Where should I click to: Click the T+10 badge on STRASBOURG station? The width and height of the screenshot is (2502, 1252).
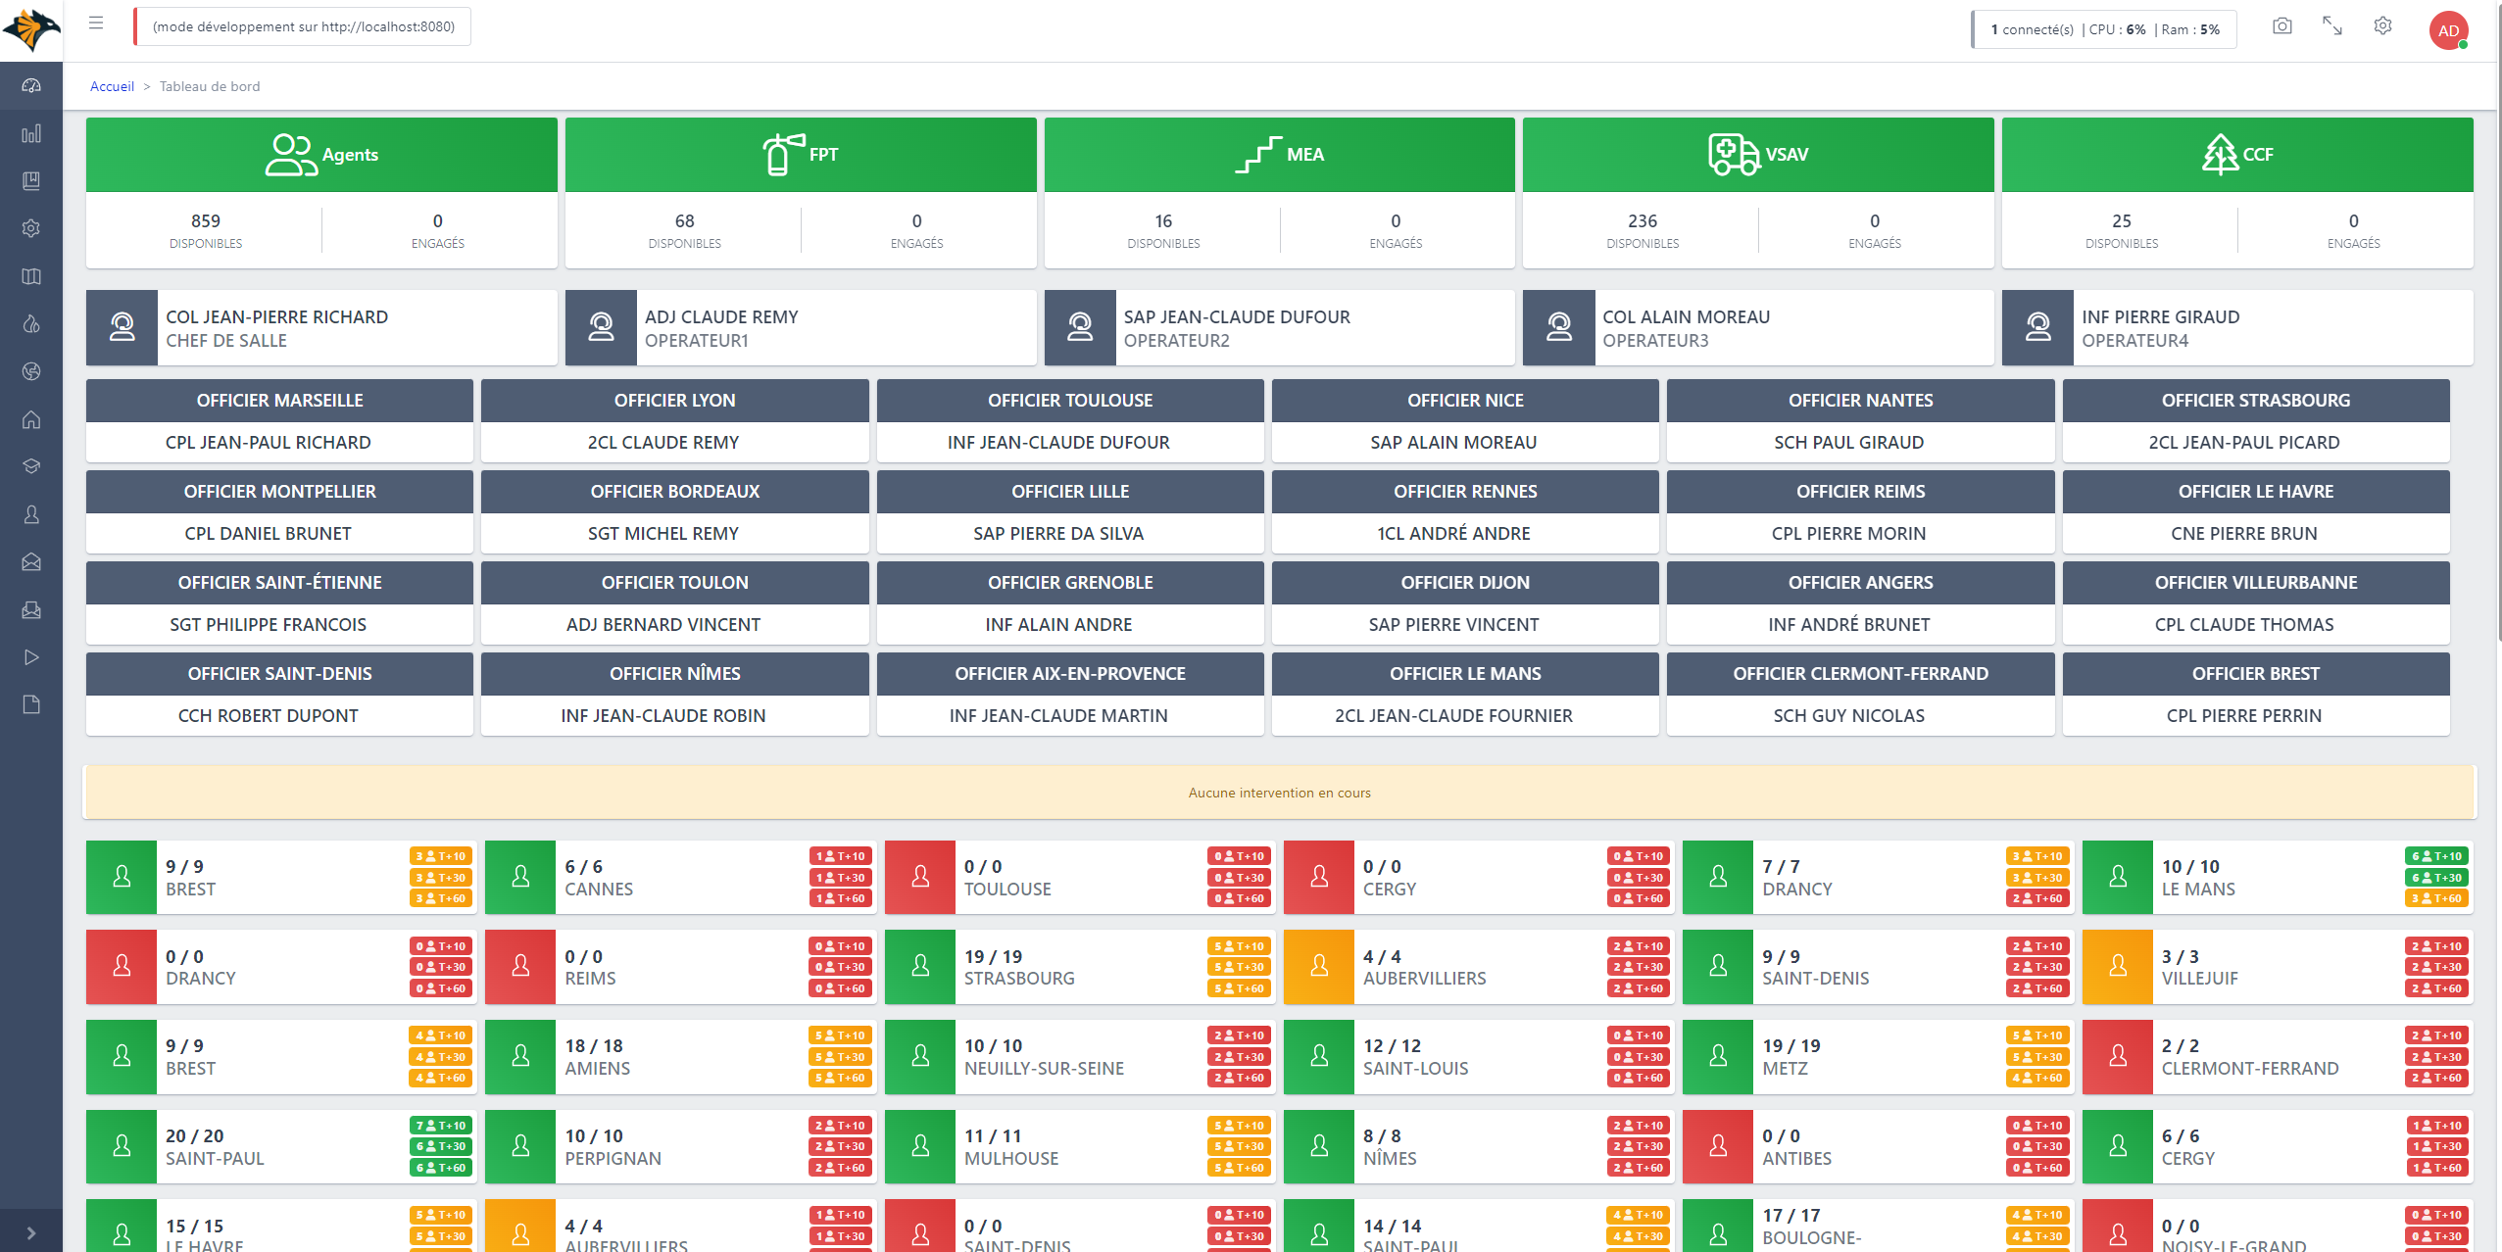(1239, 946)
